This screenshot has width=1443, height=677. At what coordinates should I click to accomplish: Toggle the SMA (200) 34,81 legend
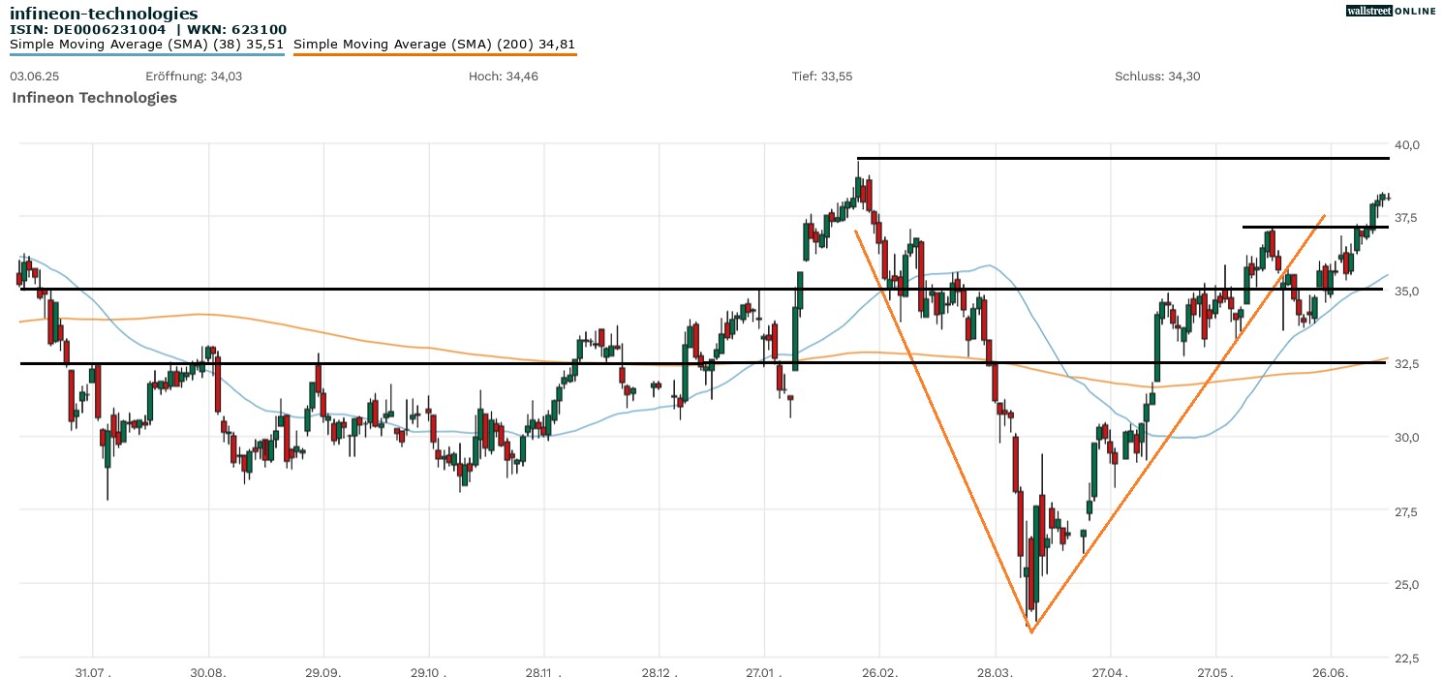[435, 45]
